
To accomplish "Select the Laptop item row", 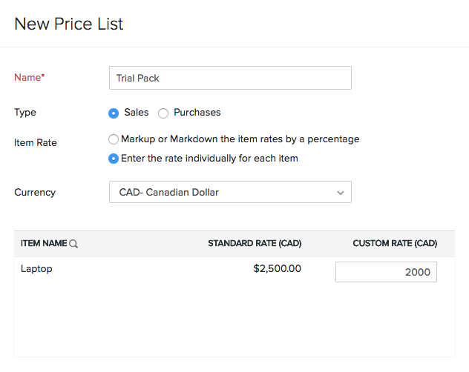I will (x=37, y=269).
